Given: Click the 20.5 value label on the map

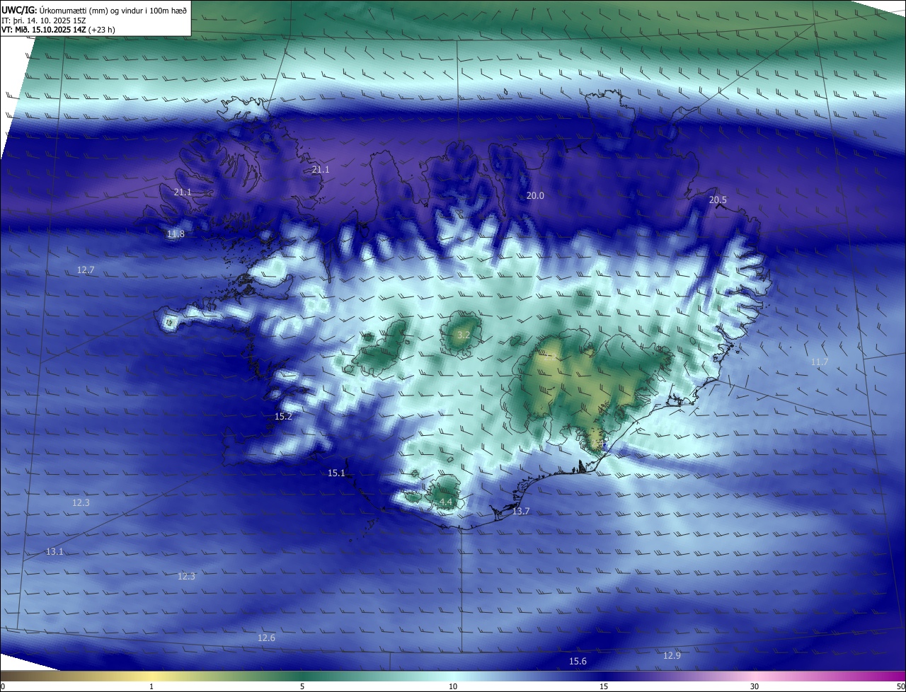Looking at the screenshot, I should (718, 200).
